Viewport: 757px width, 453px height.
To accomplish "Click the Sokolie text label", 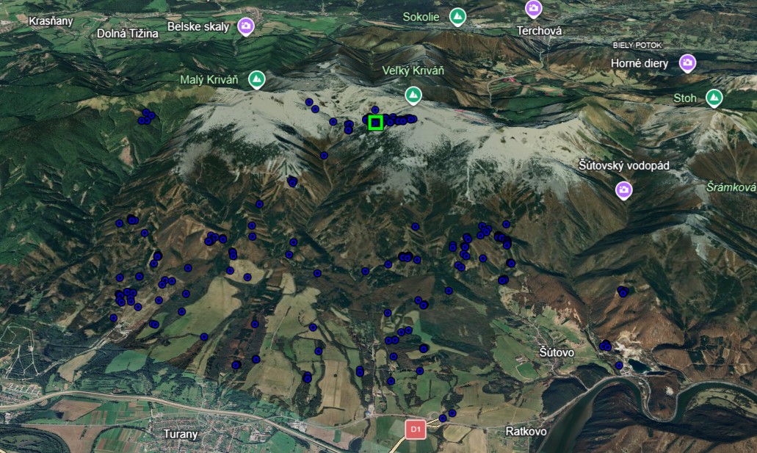I will pos(421,17).
